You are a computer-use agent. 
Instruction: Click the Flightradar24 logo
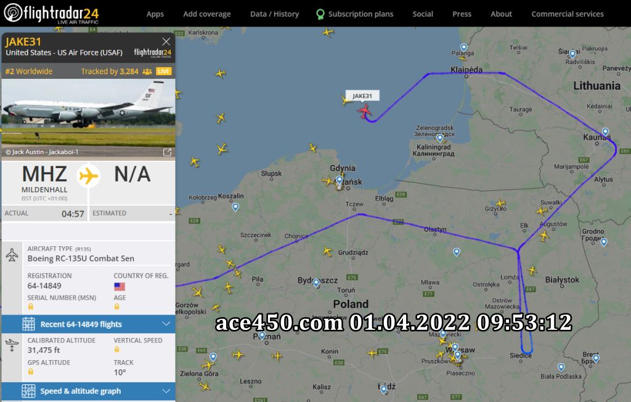point(51,14)
